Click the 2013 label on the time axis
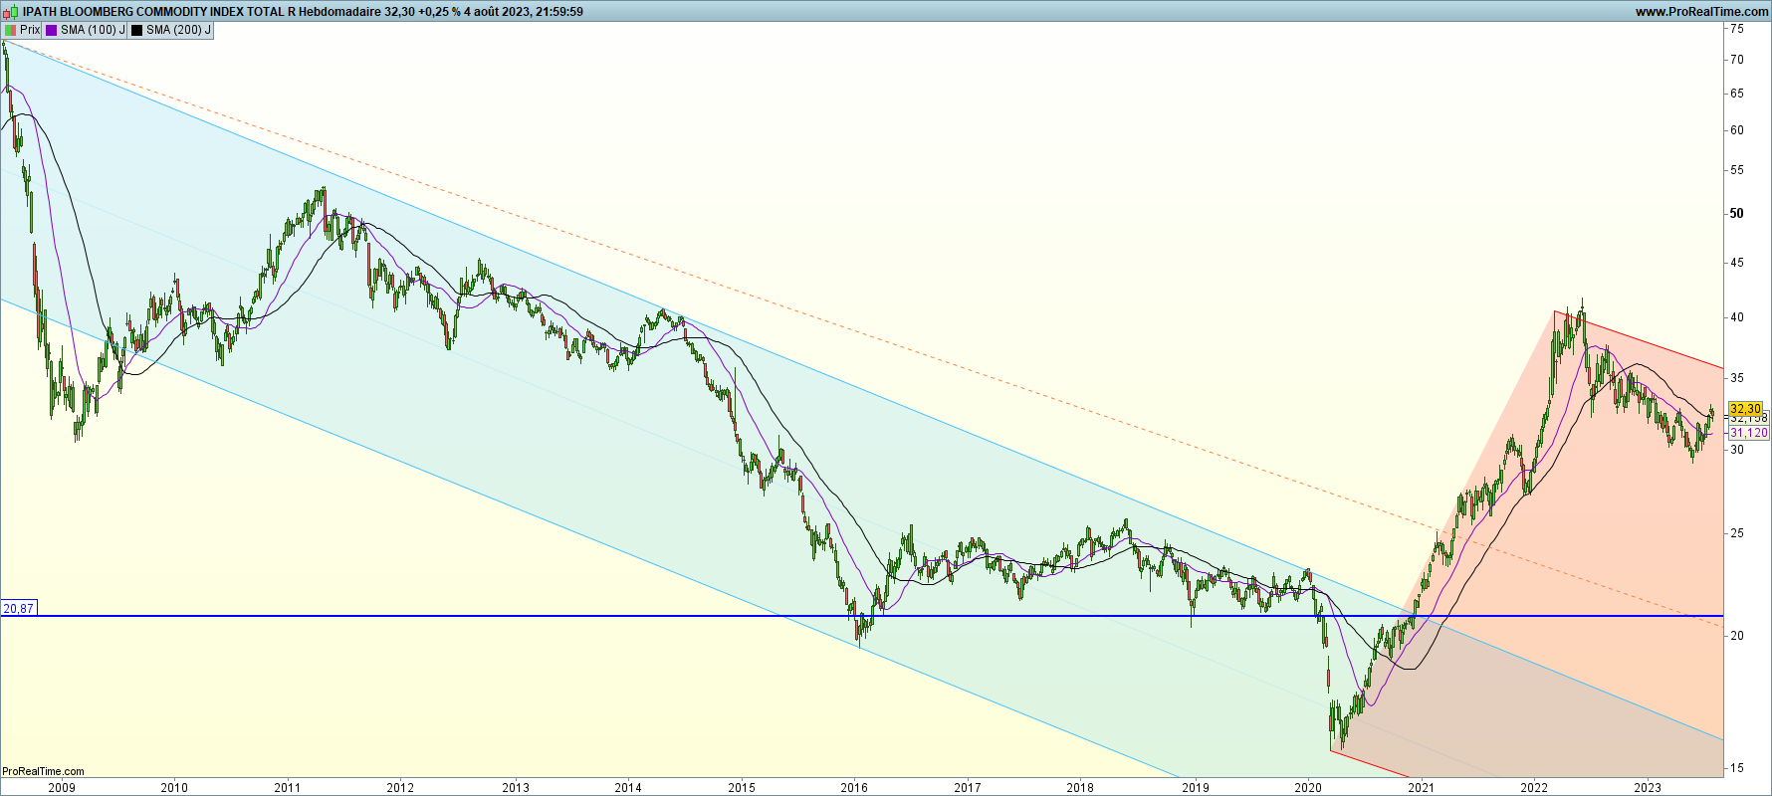This screenshot has width=1772, height=796. point(516,788)
